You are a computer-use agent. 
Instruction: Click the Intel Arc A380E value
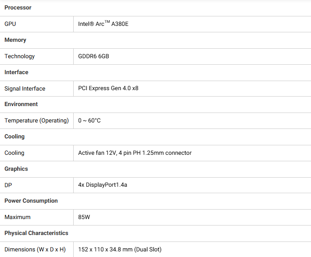click(x=103, y=24)
